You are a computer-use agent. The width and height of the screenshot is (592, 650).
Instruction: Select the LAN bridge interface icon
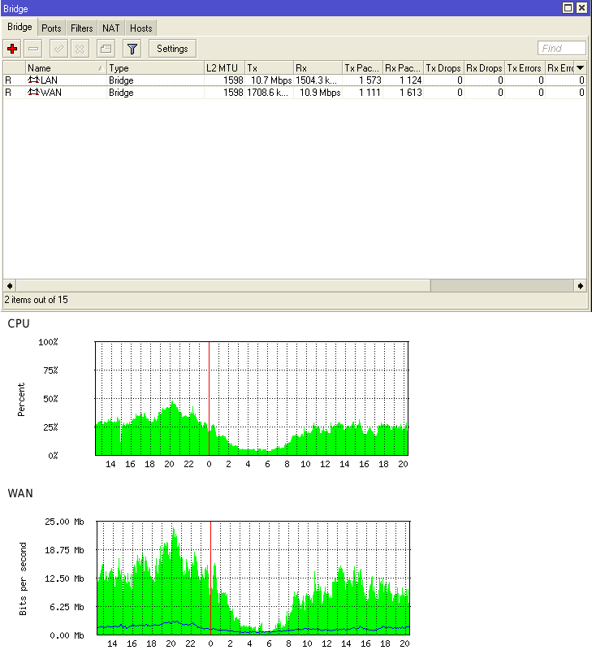(x=33, y=80)
